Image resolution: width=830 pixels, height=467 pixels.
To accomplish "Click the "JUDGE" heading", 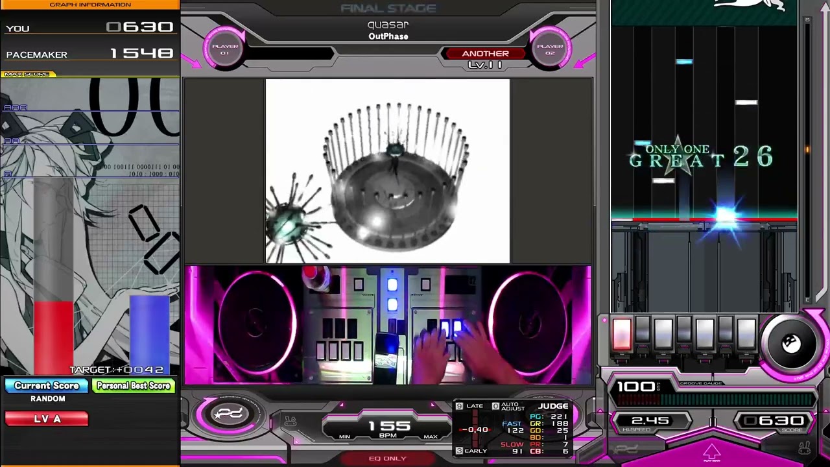I will (x=553, y=406).
